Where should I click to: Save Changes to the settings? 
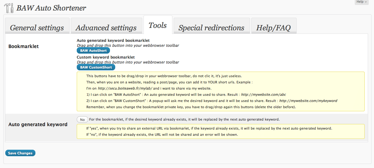20,153
